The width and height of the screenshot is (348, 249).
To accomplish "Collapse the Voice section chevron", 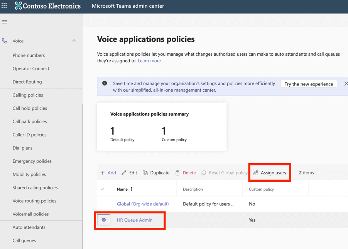I will 74,41.
